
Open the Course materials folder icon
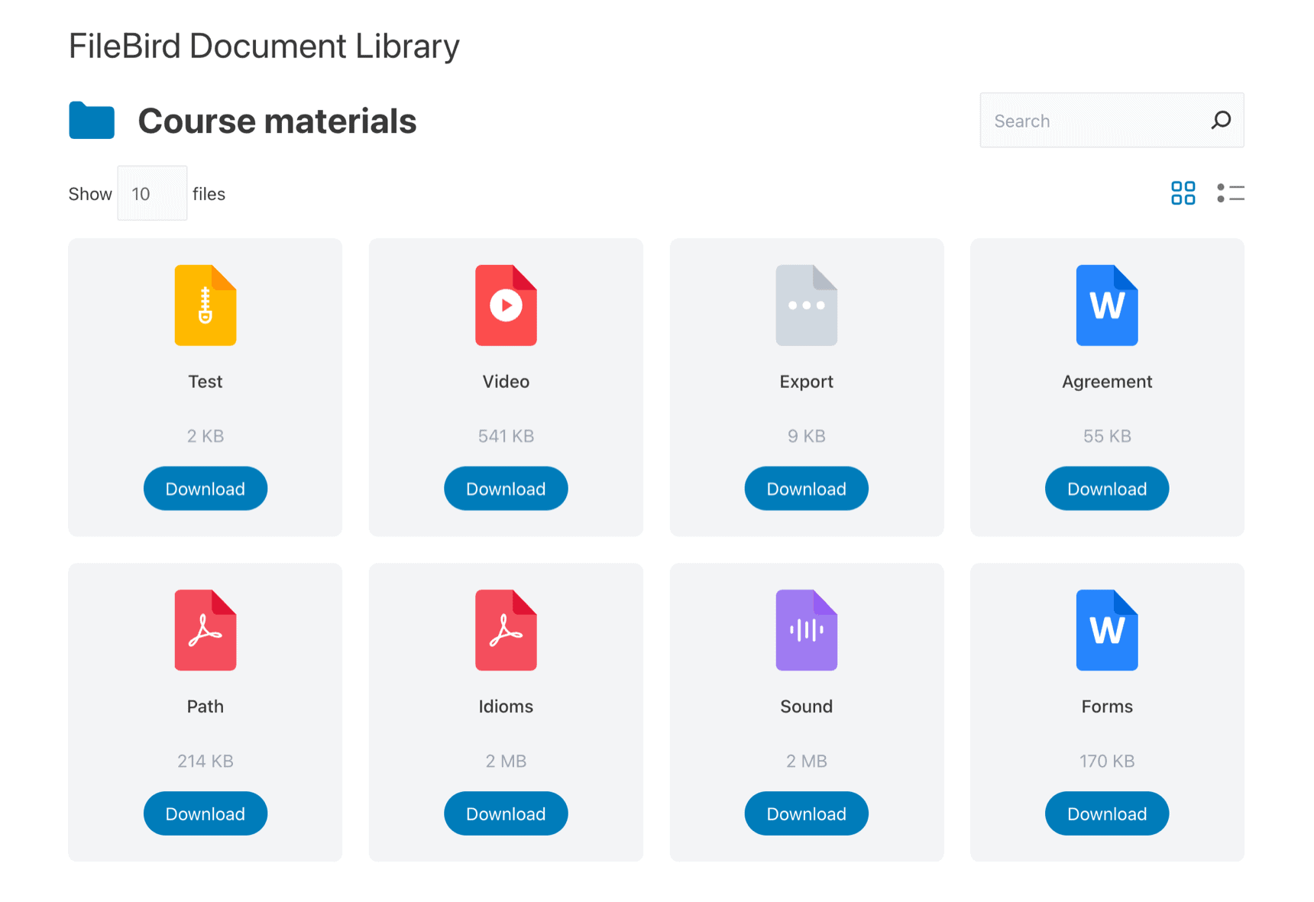click(x=91, y=120)
